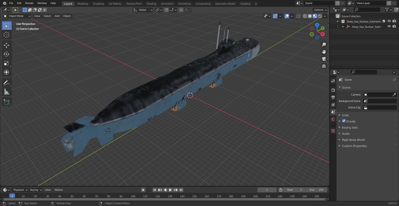Click the new scene duplicate icon

337,3
